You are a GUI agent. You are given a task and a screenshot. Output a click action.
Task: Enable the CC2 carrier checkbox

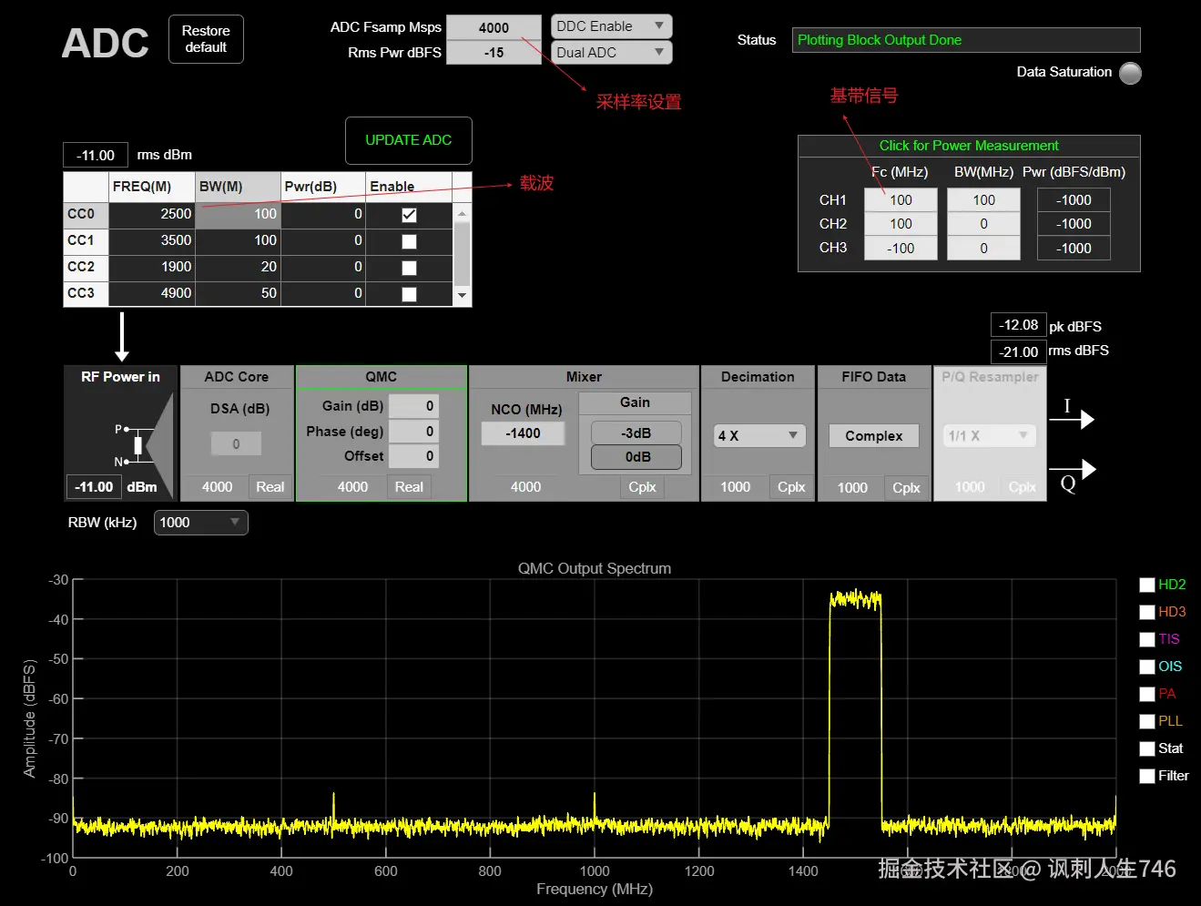pos(409,268)
